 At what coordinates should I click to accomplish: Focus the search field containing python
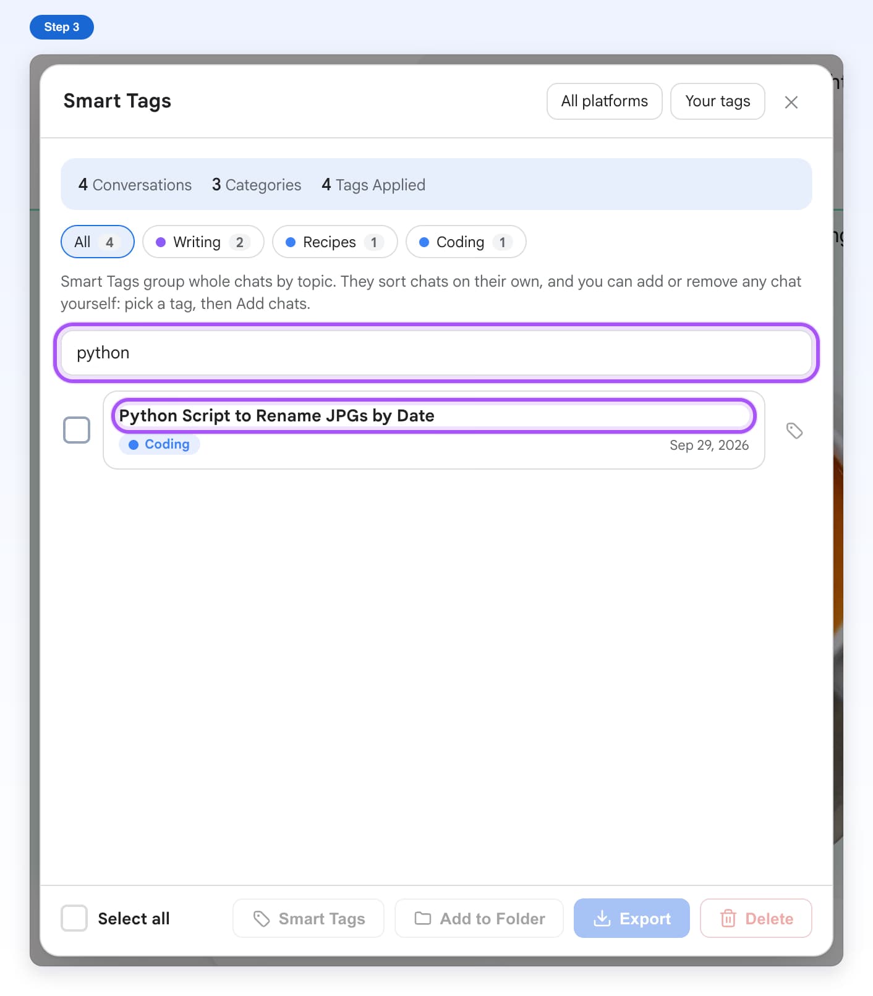[x=436, y=353]
